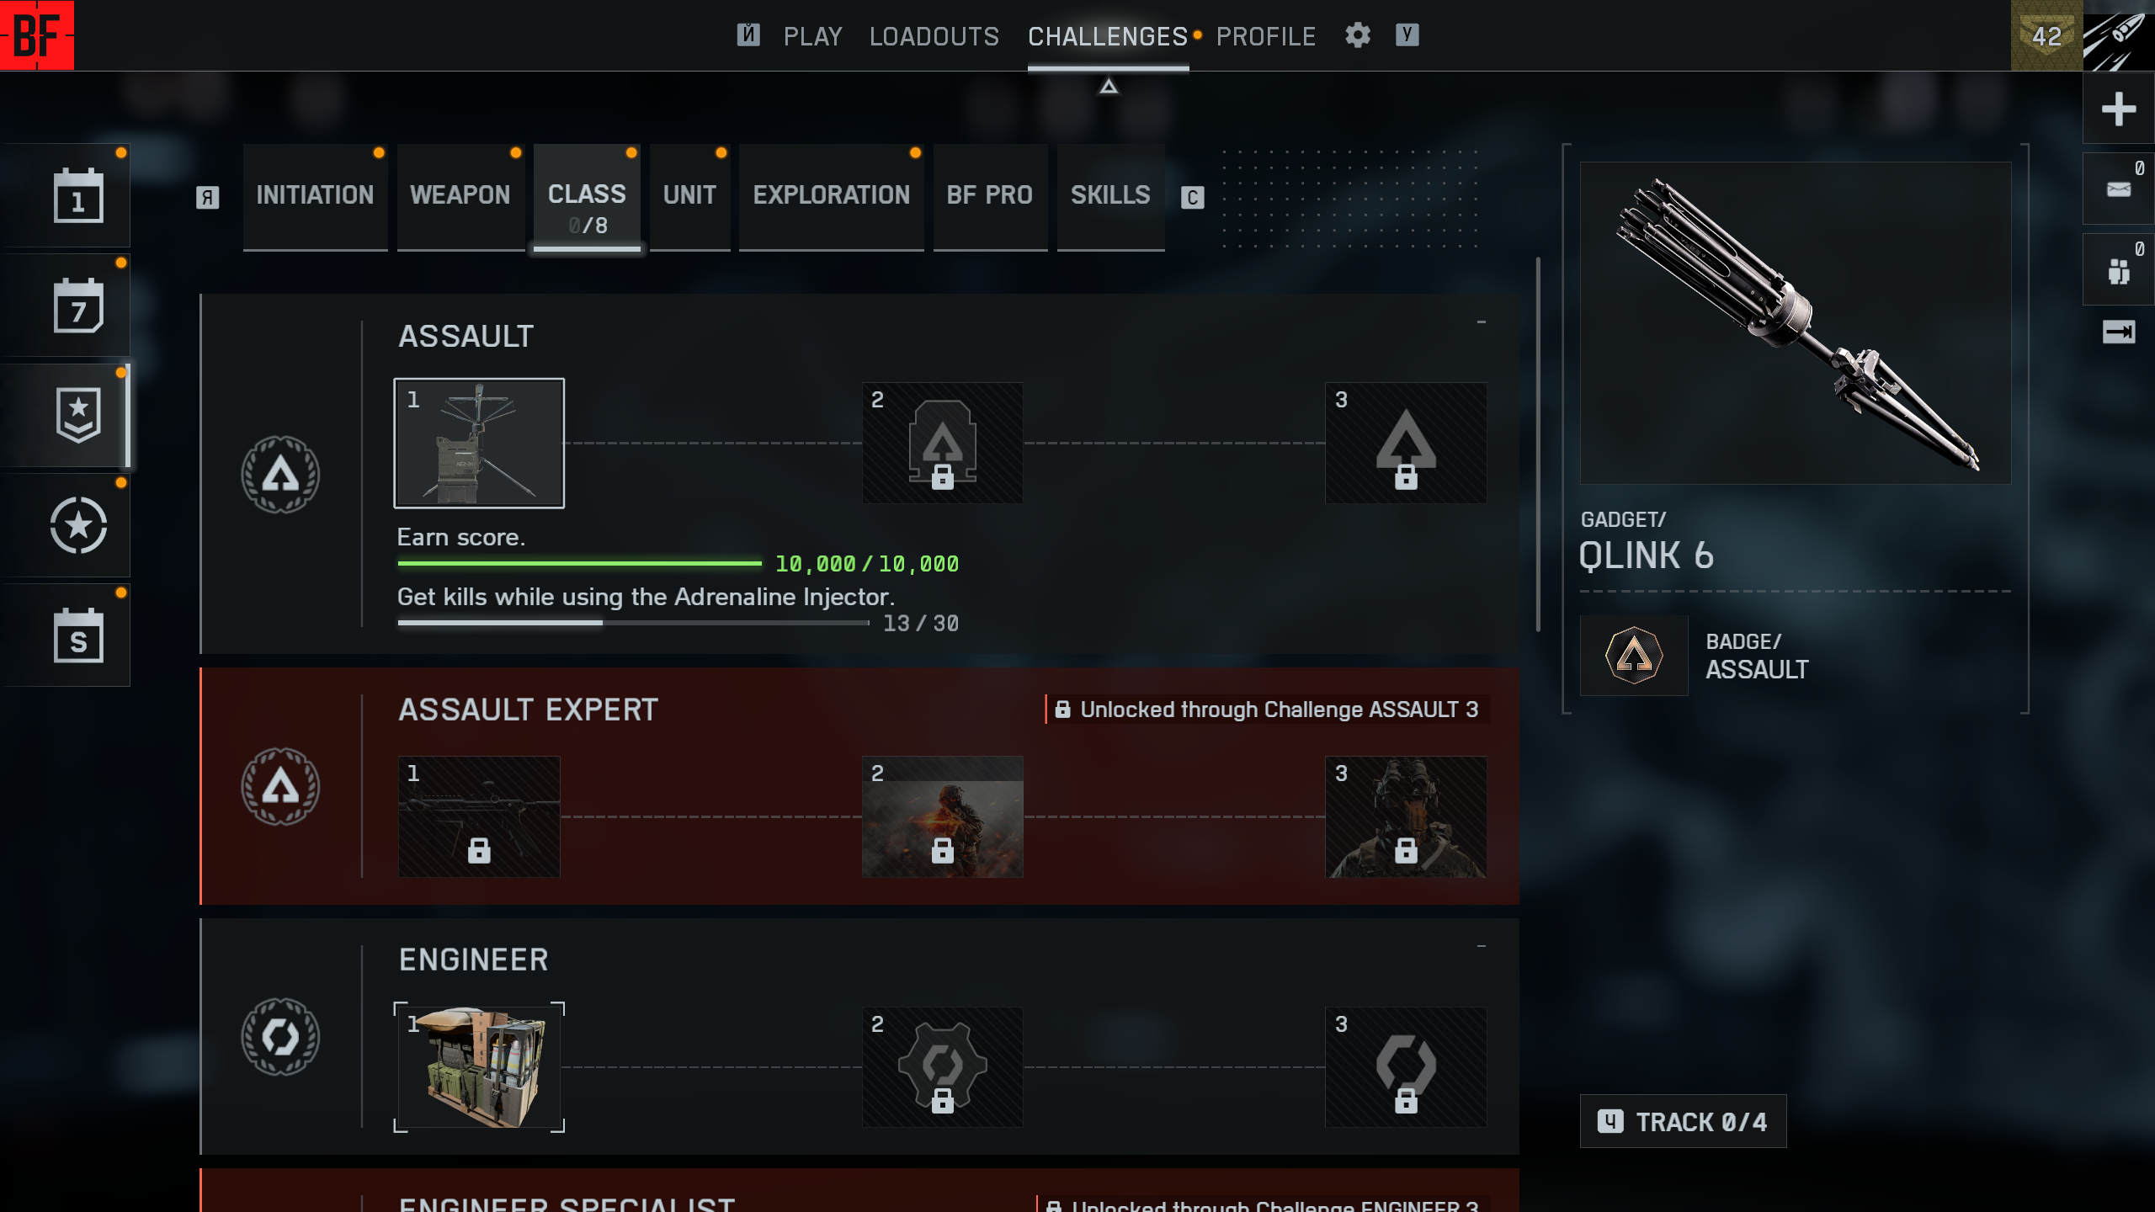The width and height of the screenshot is (2155, 1212).
Task: Select locked Assault tier 2 reward
Action: point(942,443)
